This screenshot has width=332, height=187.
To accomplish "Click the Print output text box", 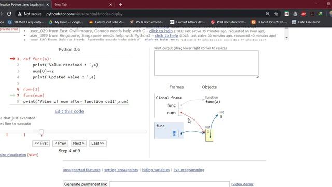I will click(206, 63).
